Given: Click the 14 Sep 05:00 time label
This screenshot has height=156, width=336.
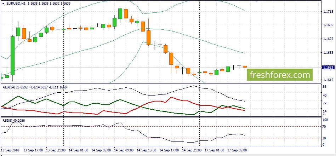Looking at the screenshot, I should click(101, 150).
